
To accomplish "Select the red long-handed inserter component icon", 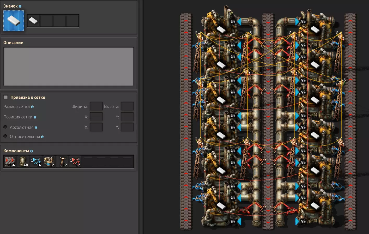I will (x=75, y=162).
